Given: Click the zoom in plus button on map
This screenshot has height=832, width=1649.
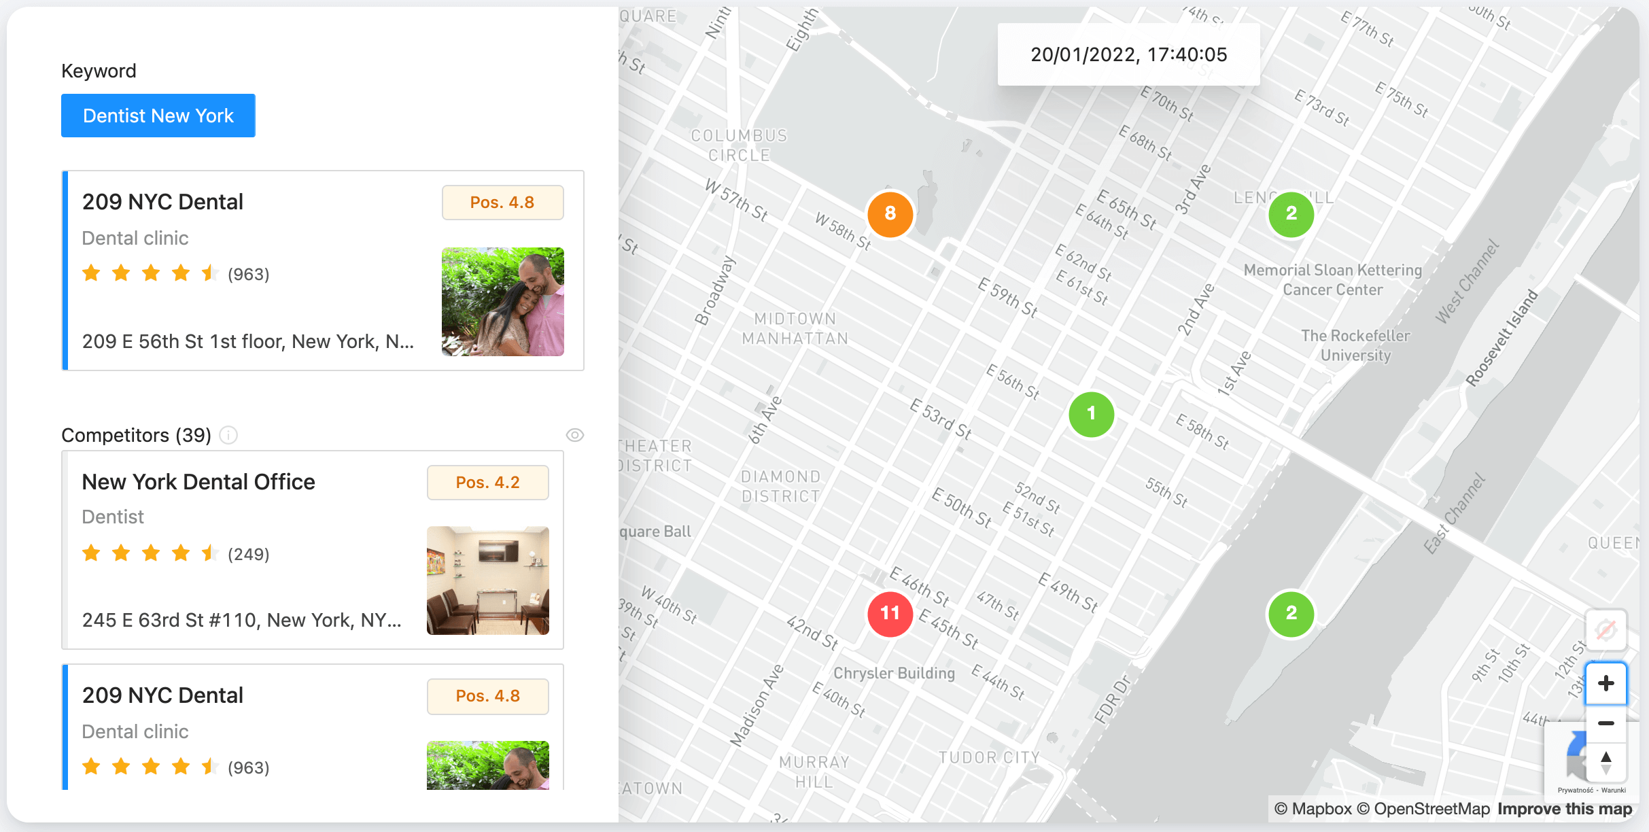Looking at the screenshot, I should [x=1609, y=681].
